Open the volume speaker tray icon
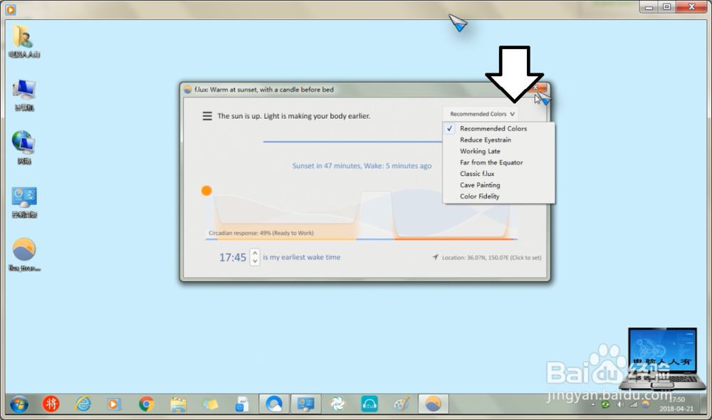This screenshot has height=420, width=712. (x=620, y=404)
